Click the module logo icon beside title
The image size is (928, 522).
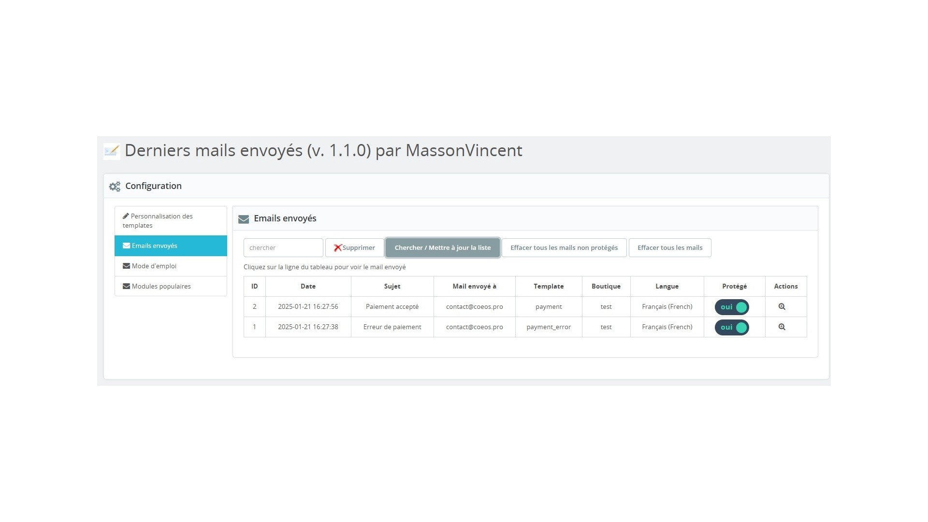click(112, 151)
